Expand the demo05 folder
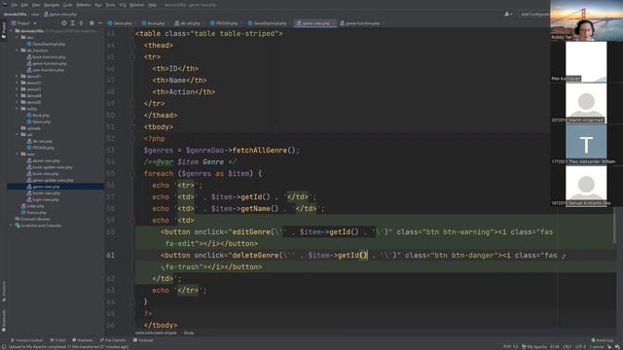The image size is (623, 350). click(x=18, y=102)
